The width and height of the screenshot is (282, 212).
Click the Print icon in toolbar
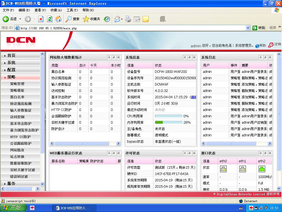point(128,19)
